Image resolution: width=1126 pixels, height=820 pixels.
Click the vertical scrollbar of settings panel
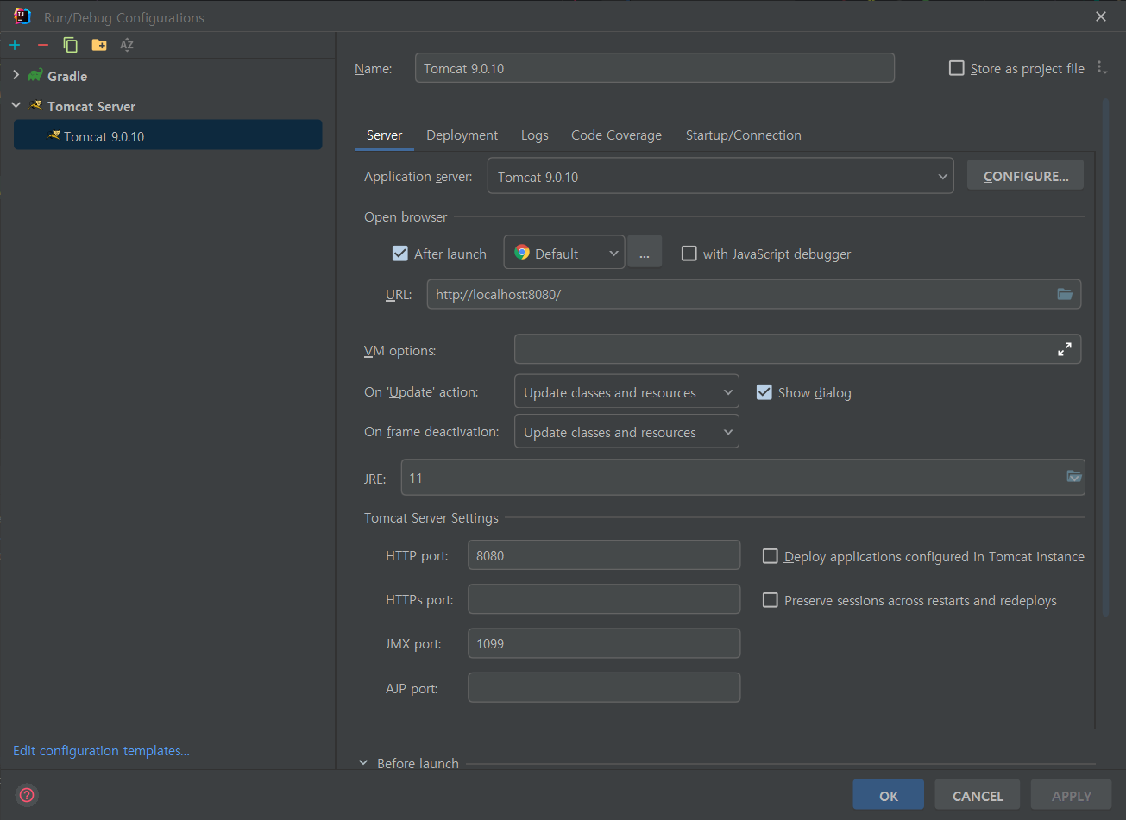[x=1106, y=358]
